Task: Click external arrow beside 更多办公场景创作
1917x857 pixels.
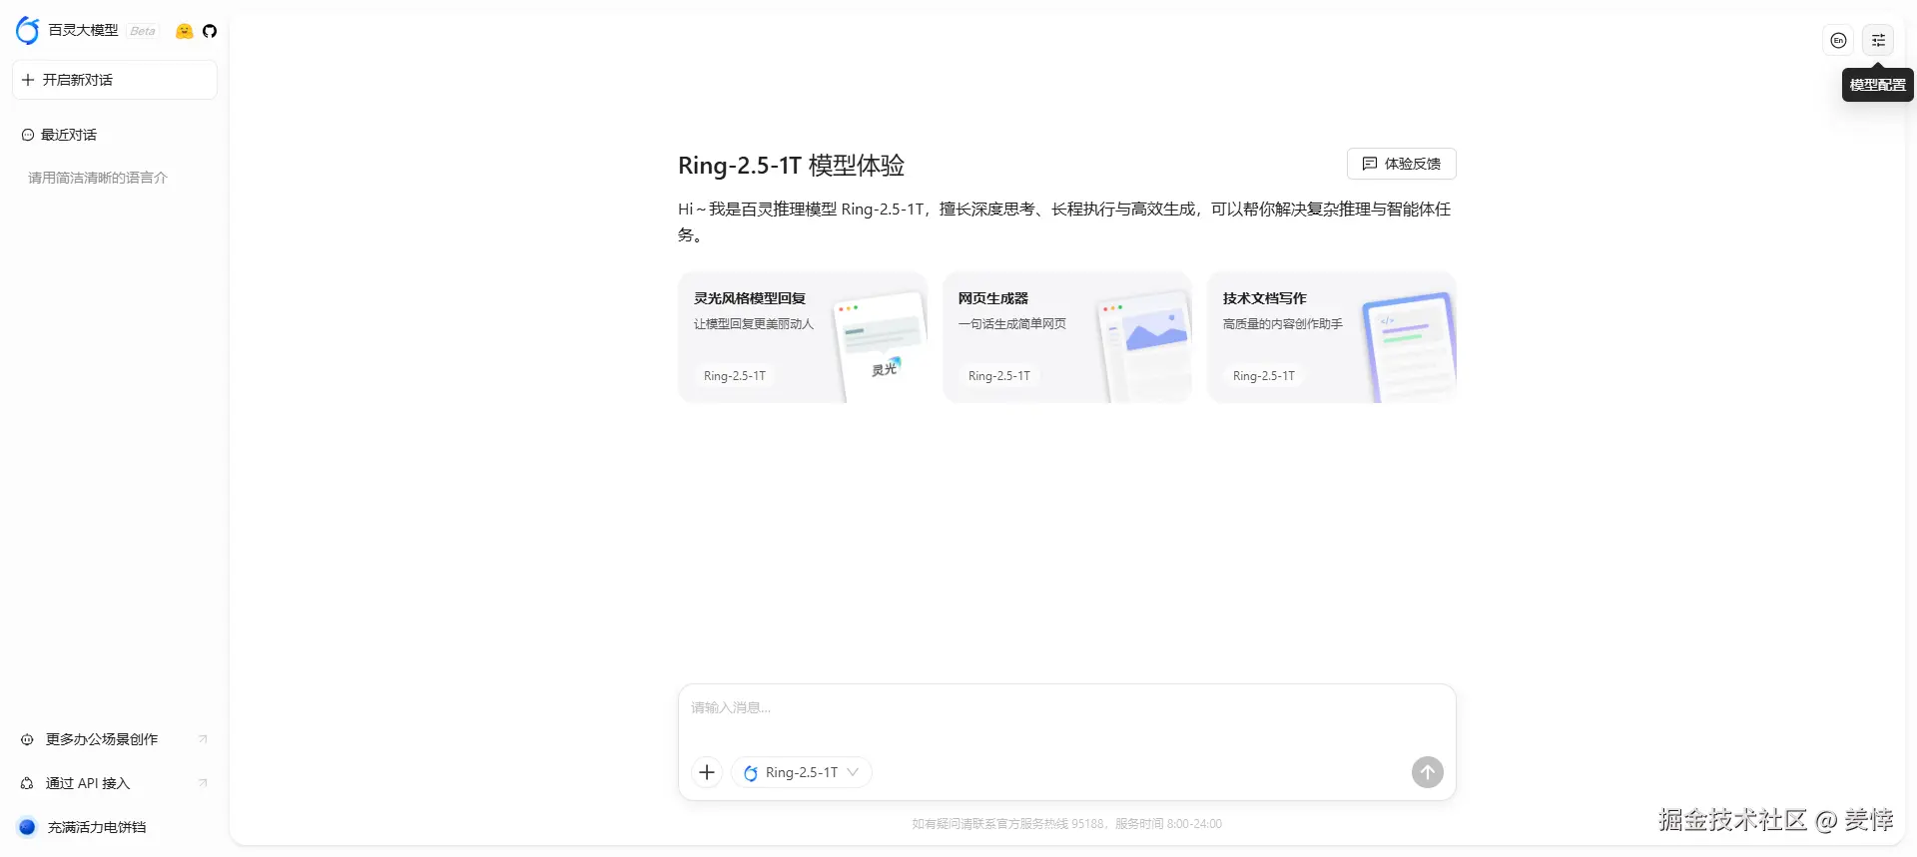Action: [203, 739]
